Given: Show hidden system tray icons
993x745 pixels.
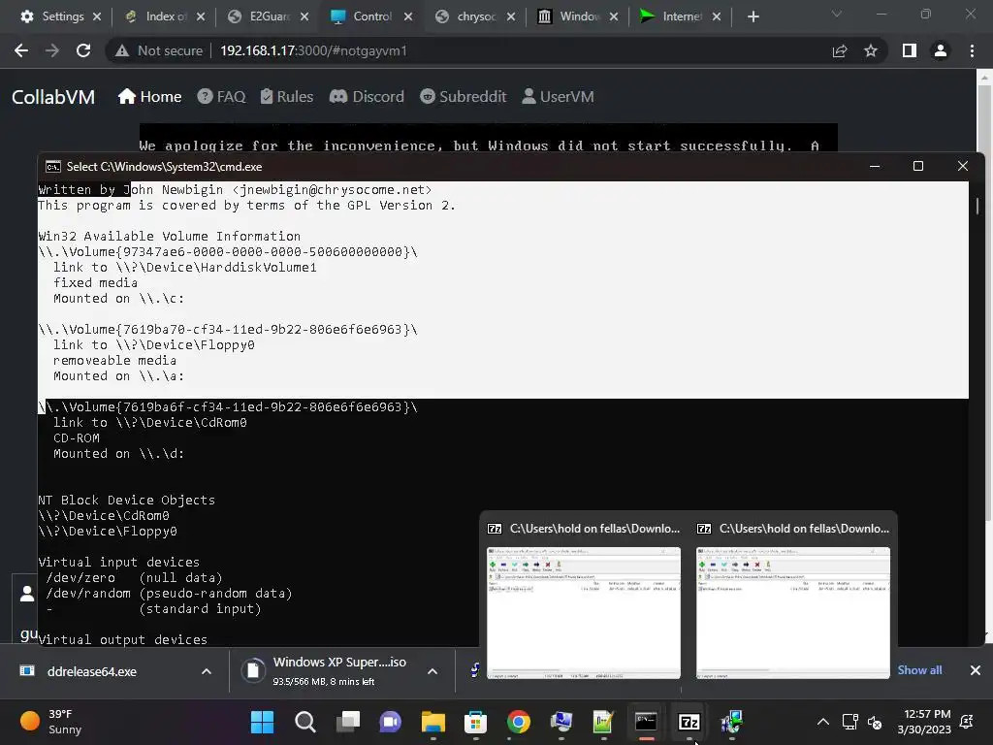Looking at the screenshot, I should point(822,722).
